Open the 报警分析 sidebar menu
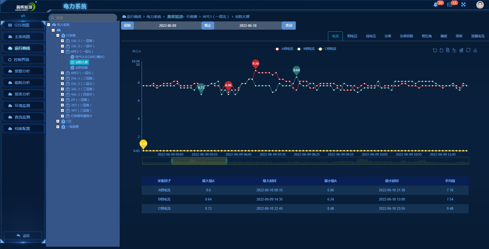Screen dimensions: 489x249 click(22, 71)
